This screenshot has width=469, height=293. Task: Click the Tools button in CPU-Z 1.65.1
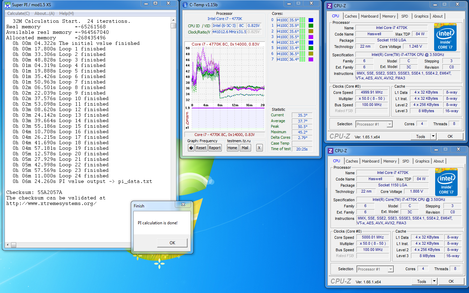point(421,136)
